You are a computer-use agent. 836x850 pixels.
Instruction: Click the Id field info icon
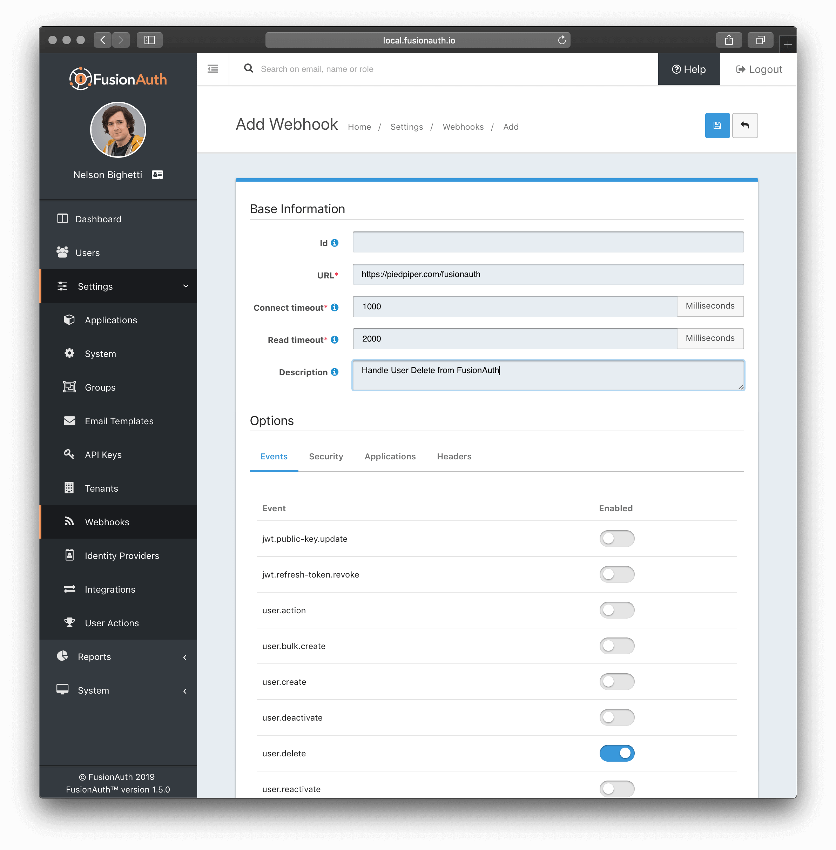click(335, 243)
